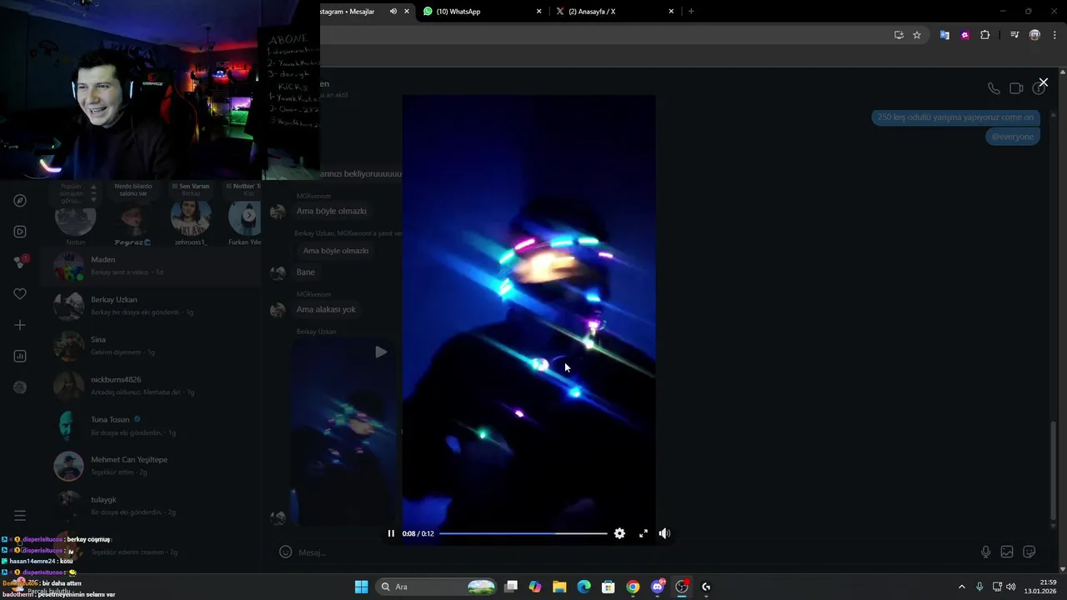
Task: Open Instagram Messages icon with badge
Action: point(20,262)
